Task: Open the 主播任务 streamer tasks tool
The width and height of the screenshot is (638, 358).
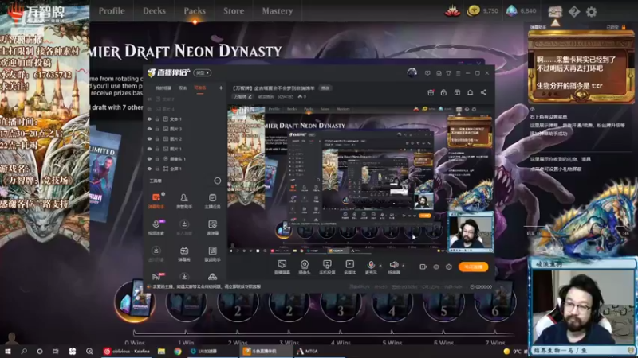Action: pyautogui.click(x=212, y=200)
